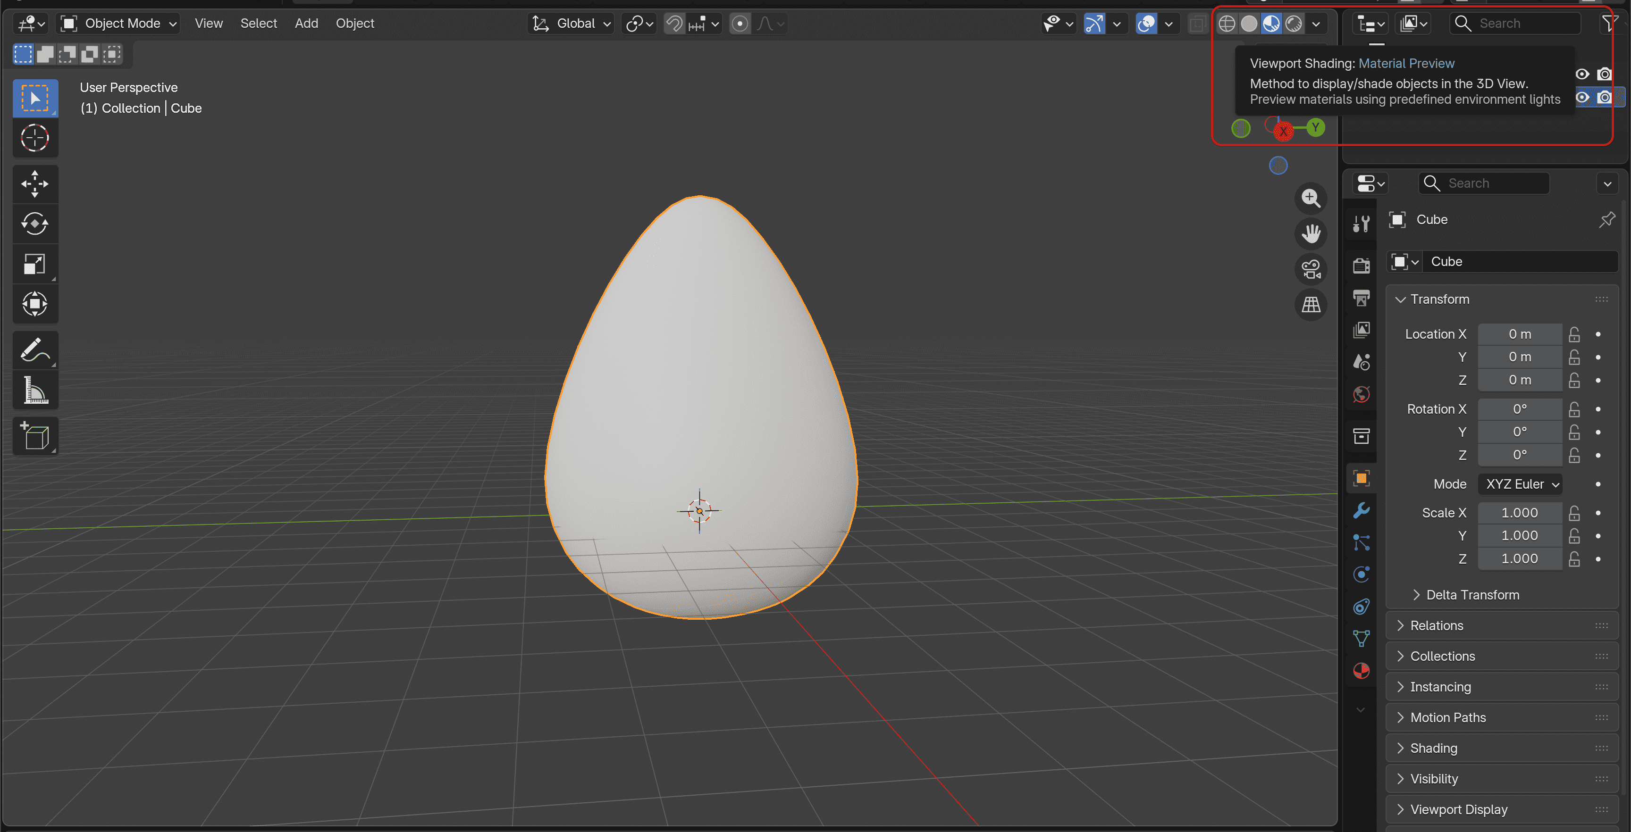Click the Cube object name field
Screen dimensions: 1631x832
pos(1520,262)
